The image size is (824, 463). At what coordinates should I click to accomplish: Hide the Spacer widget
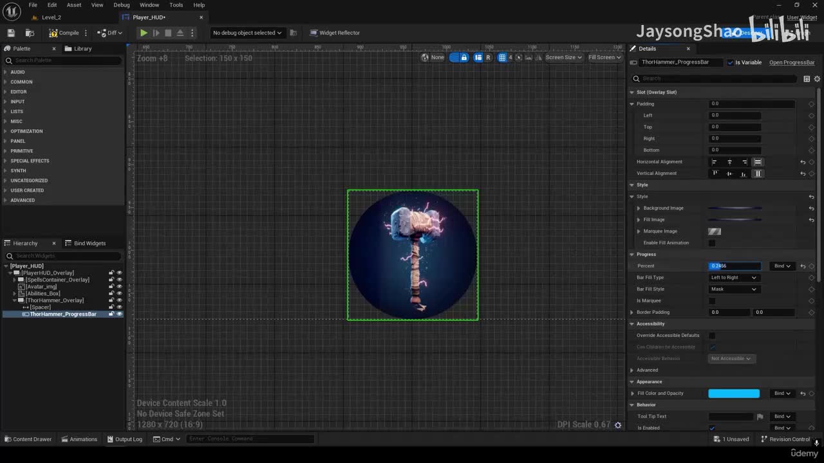coord(119,307)
